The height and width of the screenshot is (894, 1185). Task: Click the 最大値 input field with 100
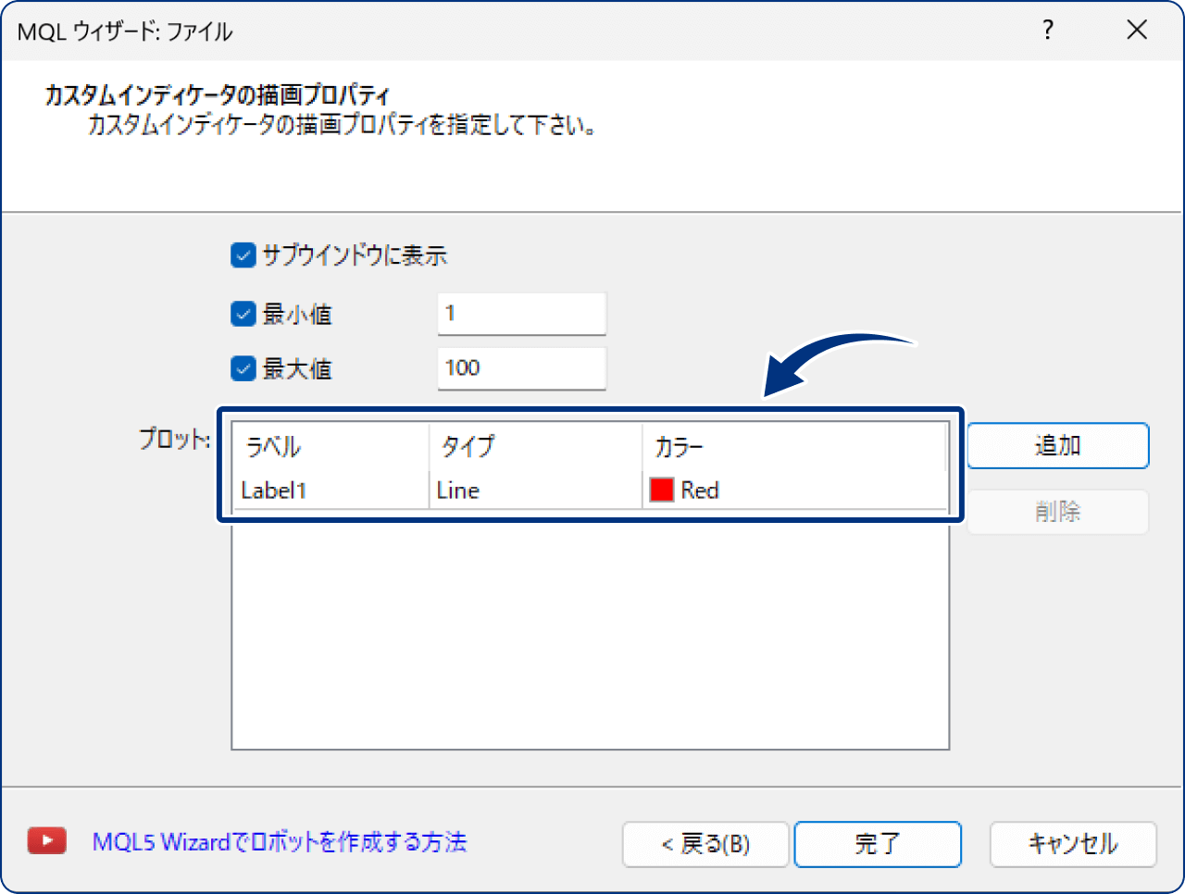[x=522, y=368]
